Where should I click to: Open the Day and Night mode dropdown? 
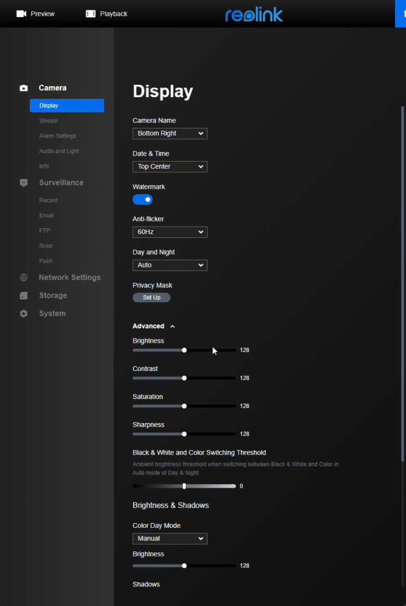pos(170,266)
